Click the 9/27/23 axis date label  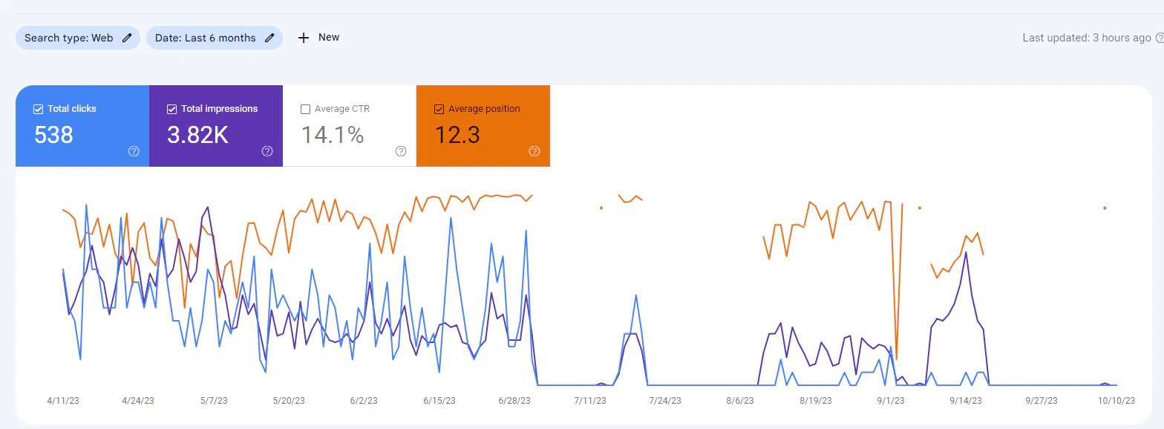click(1041, 401)
